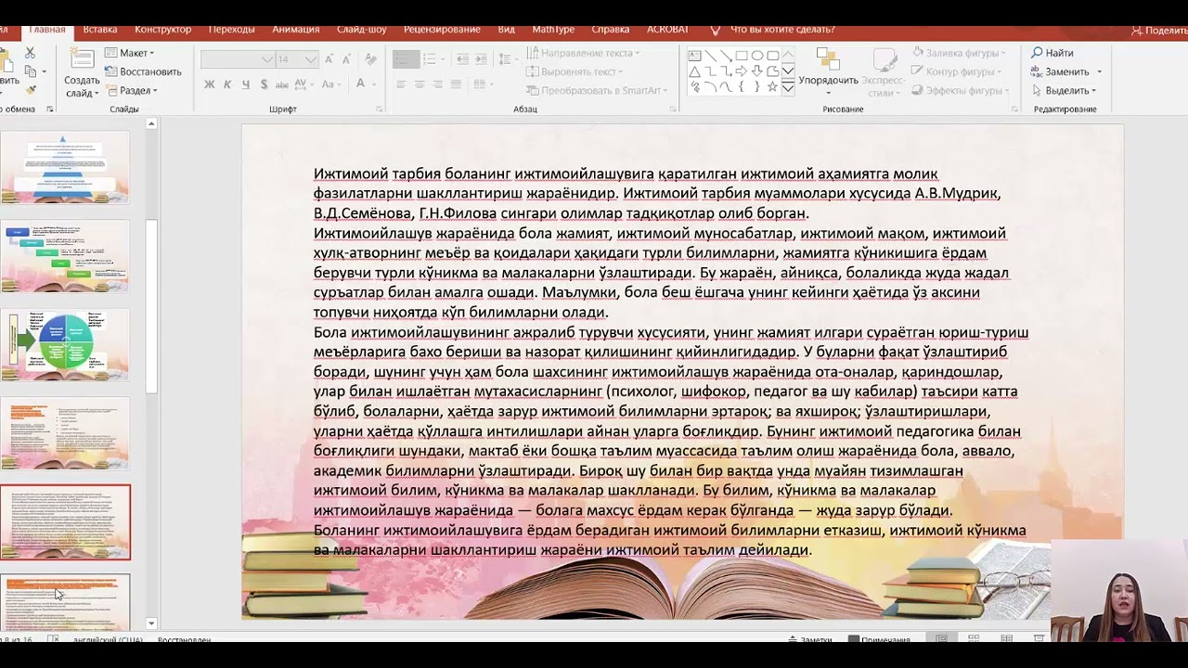Viewport: 1188px width, 668px height.
Task: Justify text in paragraph group
Action: pyautogui.click(x=456, y=84)
